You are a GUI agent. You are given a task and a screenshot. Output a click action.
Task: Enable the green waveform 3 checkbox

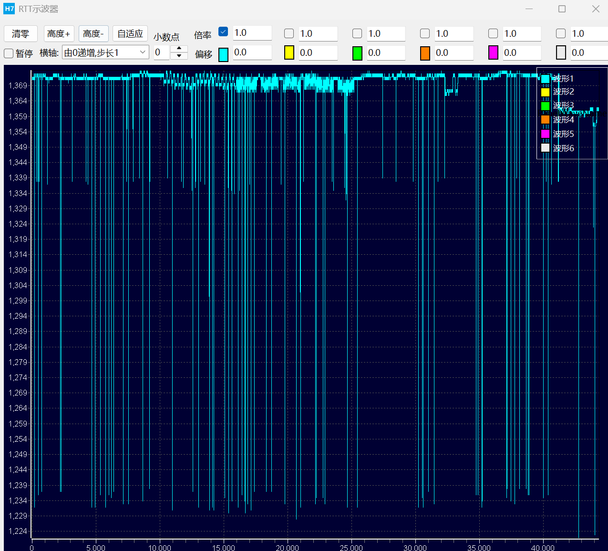[x=357, y=33]
